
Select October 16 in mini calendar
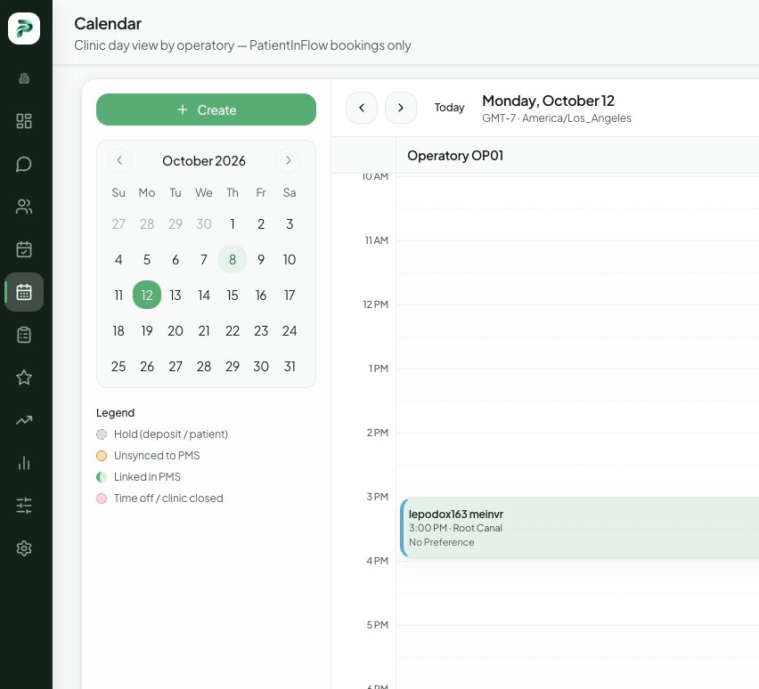click(261, 295)
